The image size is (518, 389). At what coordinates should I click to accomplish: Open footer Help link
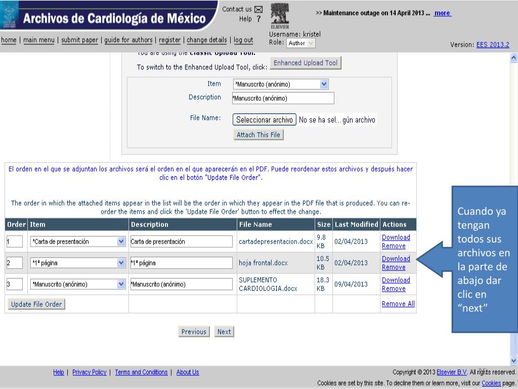pos(59,372)
